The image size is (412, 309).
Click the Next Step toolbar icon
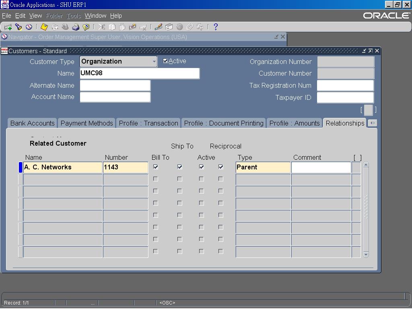click(x=55, y=27)
